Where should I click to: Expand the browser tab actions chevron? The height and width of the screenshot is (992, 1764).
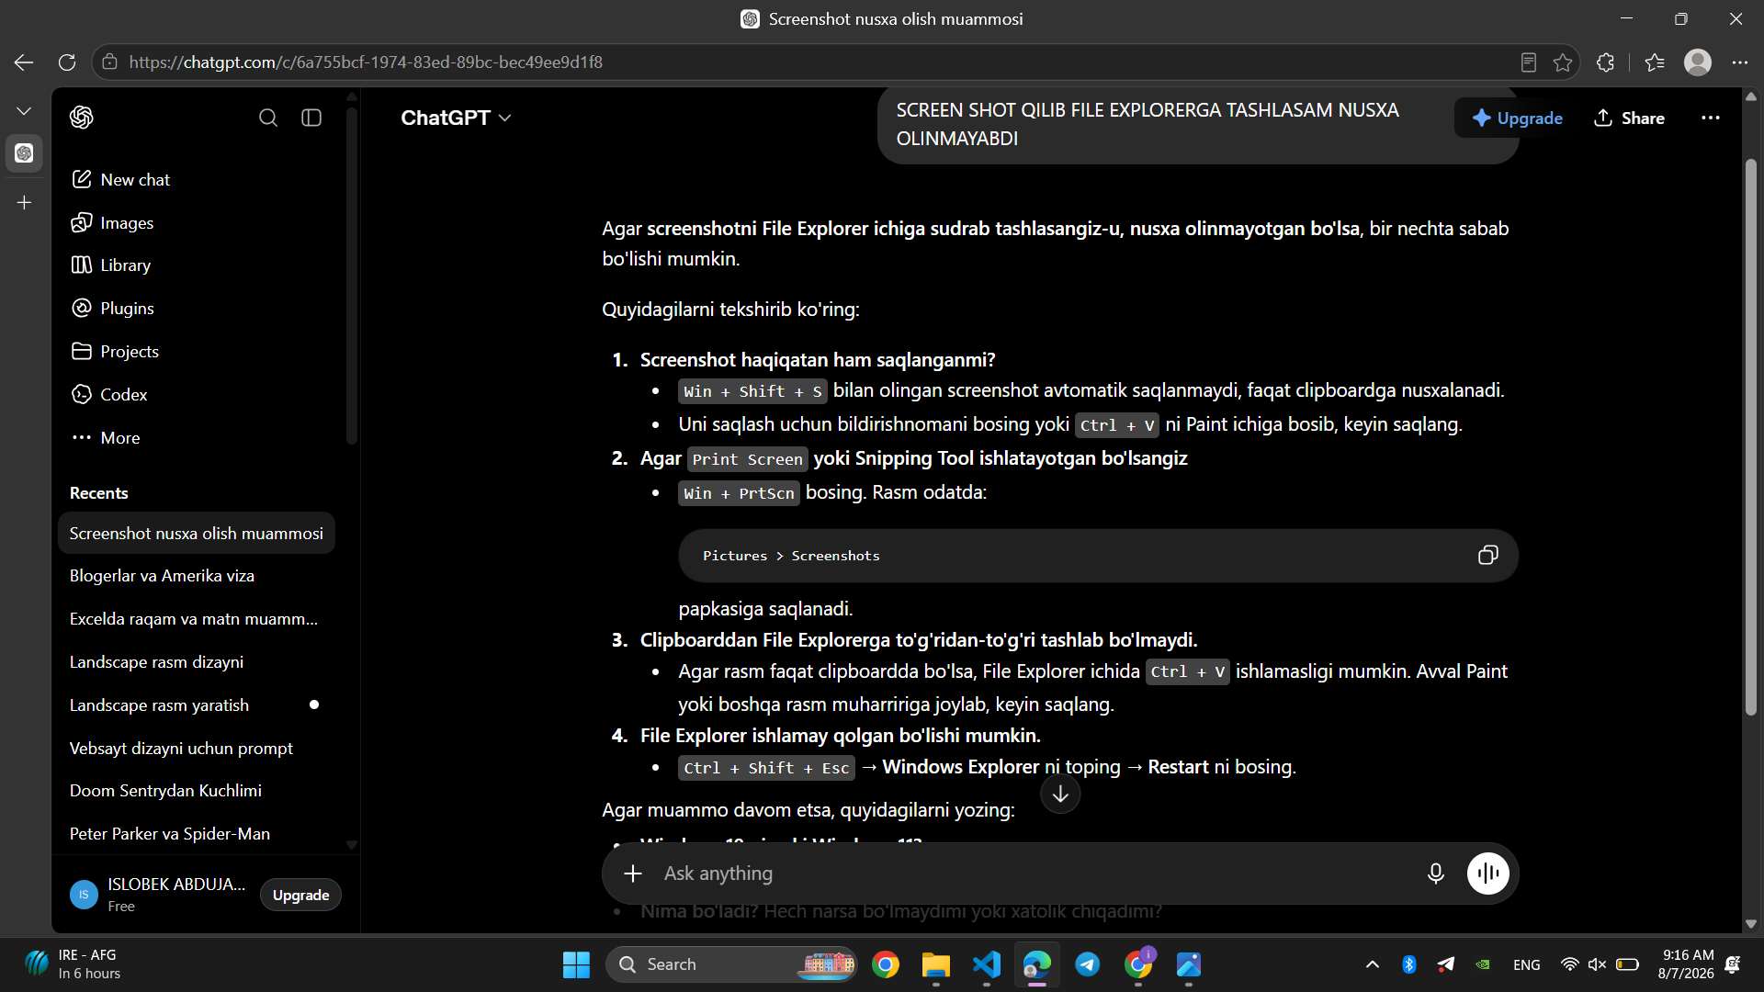pos(24,111)
